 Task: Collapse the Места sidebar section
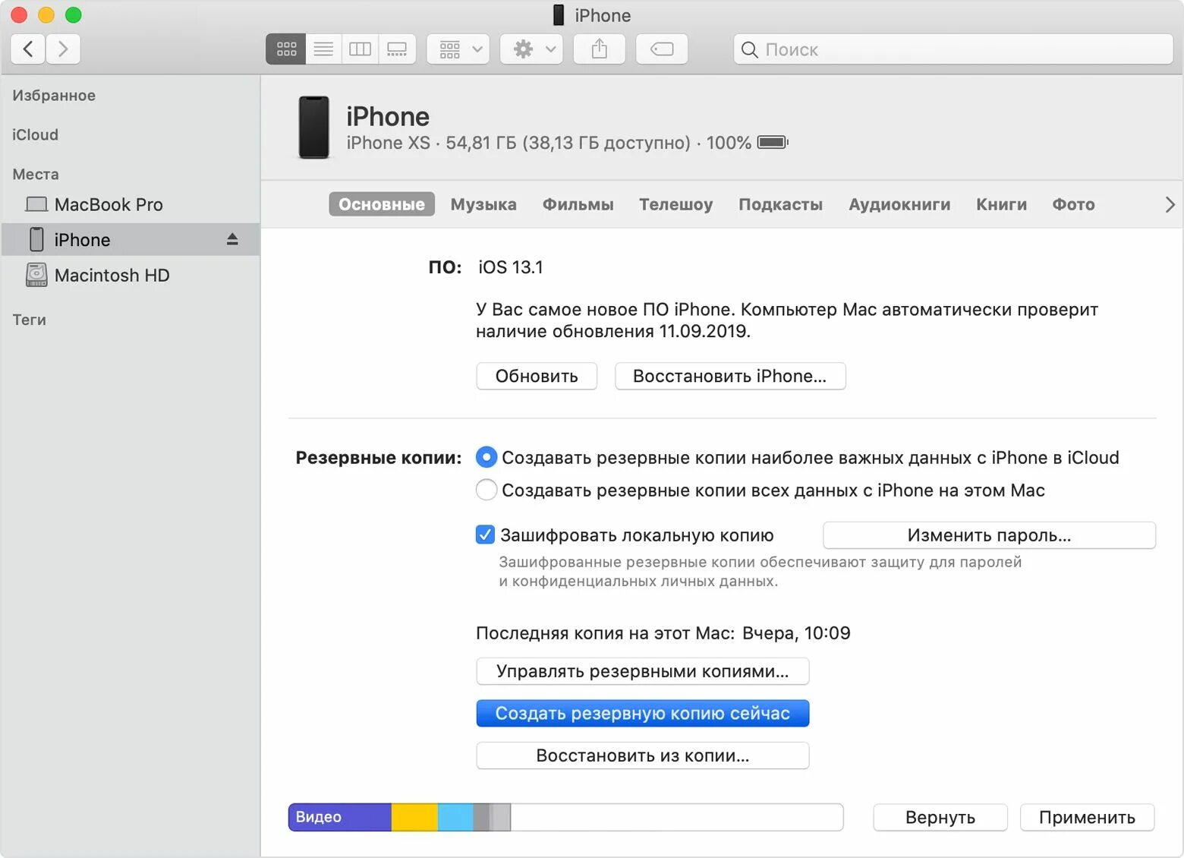pyautogui.click(x=36, y=174)
